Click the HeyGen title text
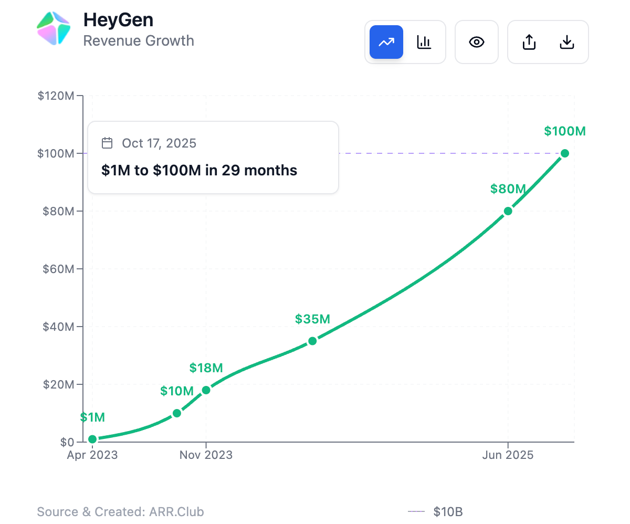The height and width of the screenshot is (524, 630). point(118,20)
